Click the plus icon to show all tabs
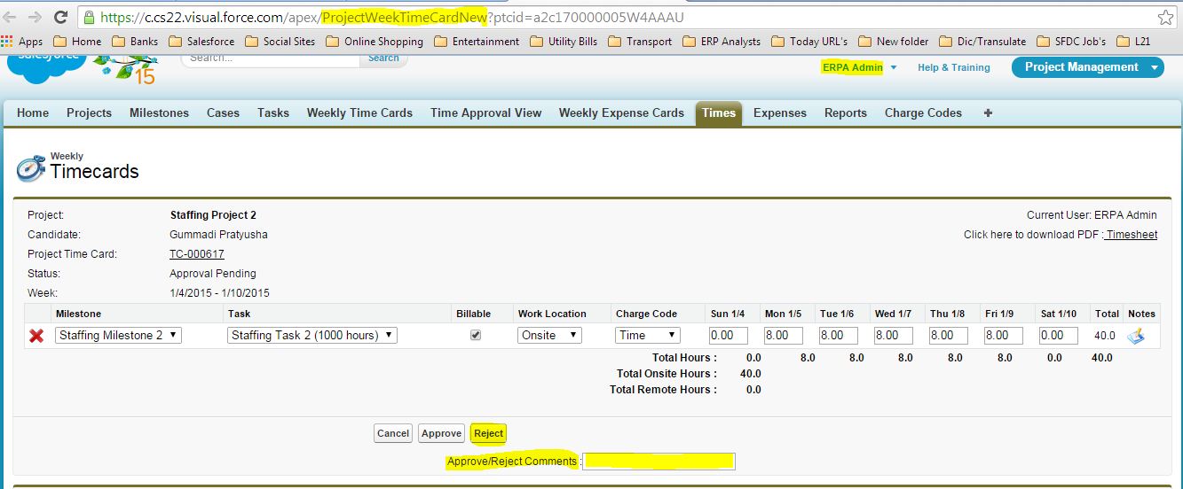The width and height of the screenshot is (1183, 489). [x=988, y=113]
